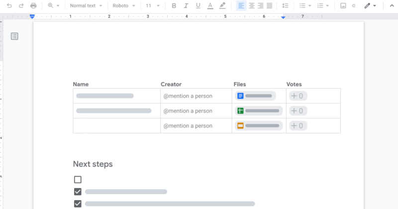Click the Redo icon
The image size is (398, 209).
pos(21,6)
